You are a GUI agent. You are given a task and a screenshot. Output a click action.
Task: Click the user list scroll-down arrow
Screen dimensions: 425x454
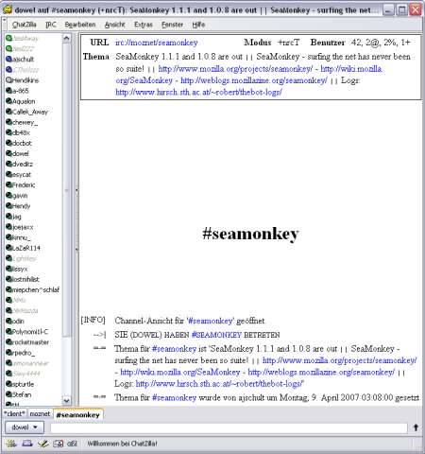click(67, 400)
